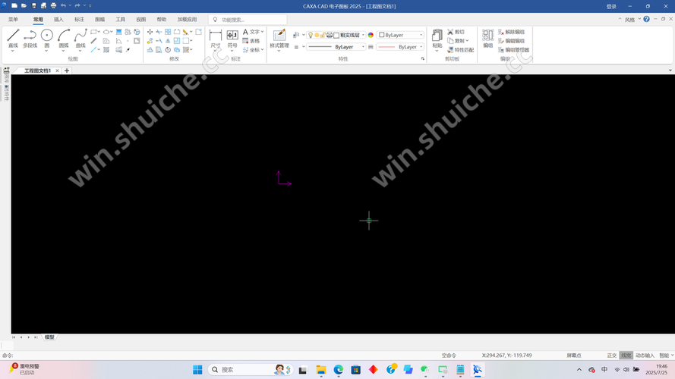Add a new document tab with plus button

[67, 70]
